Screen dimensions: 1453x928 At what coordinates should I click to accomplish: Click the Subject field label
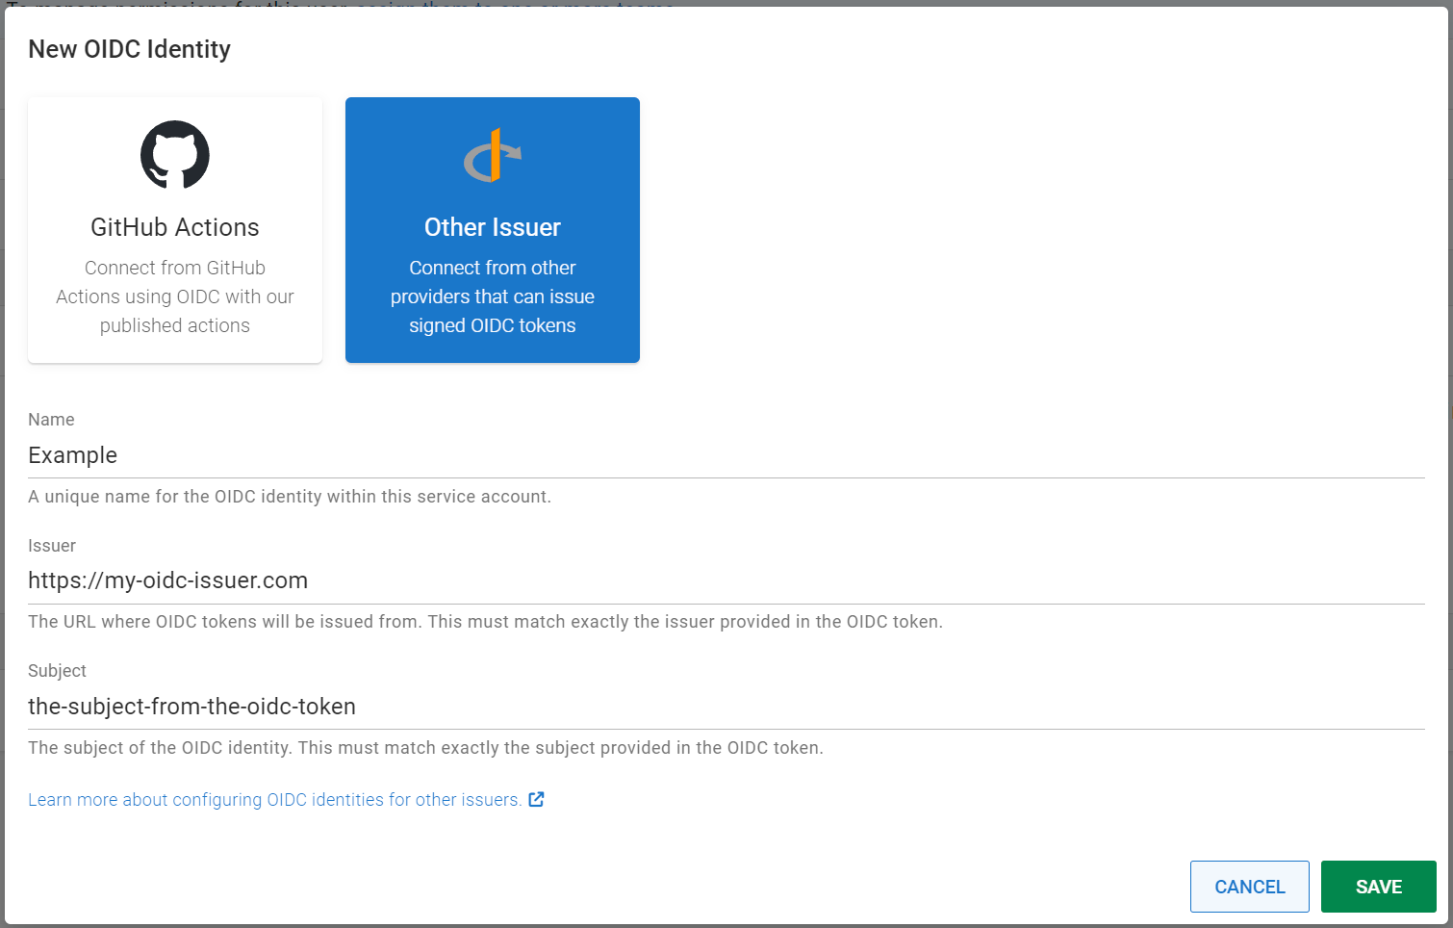point(57,670)
